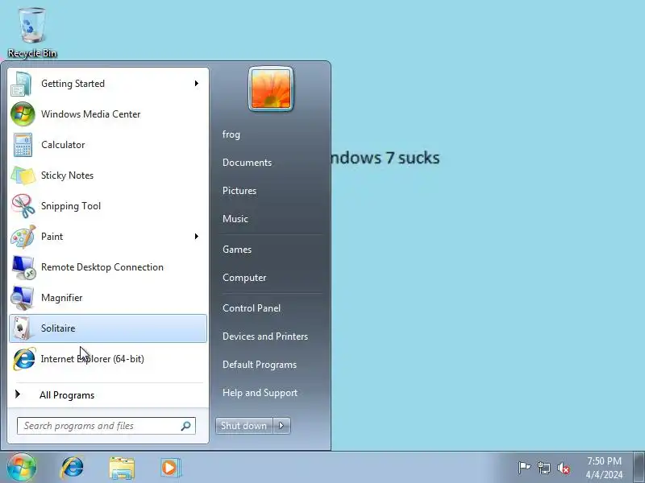Click the Show desktop strip at taskbar end
This screenshot has width=645, height=483.
[x=639, y=468]
